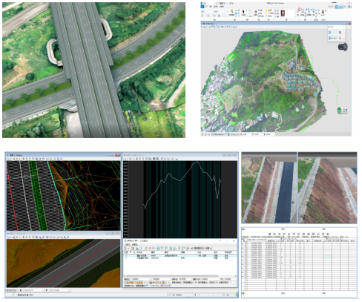This screenshot has width=362, height=302.
Task: Click the first scale input field in References dialog
Action: click(140, 279)
